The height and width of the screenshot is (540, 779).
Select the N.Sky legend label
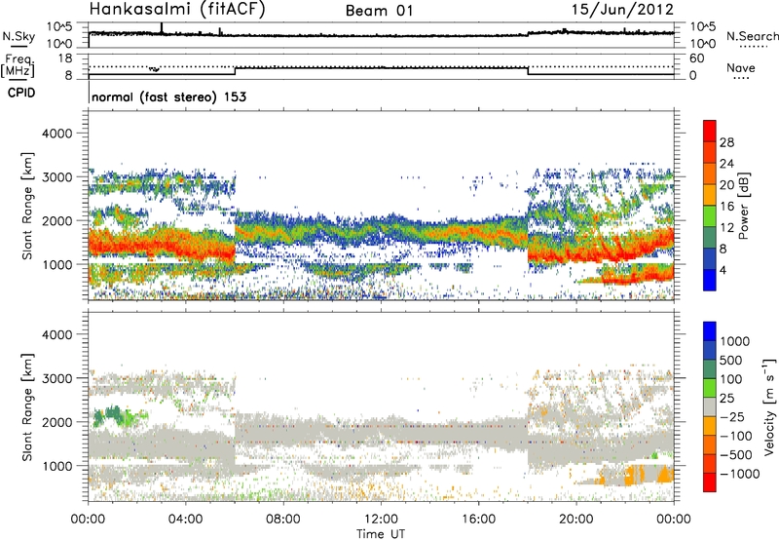click(19, 36)
